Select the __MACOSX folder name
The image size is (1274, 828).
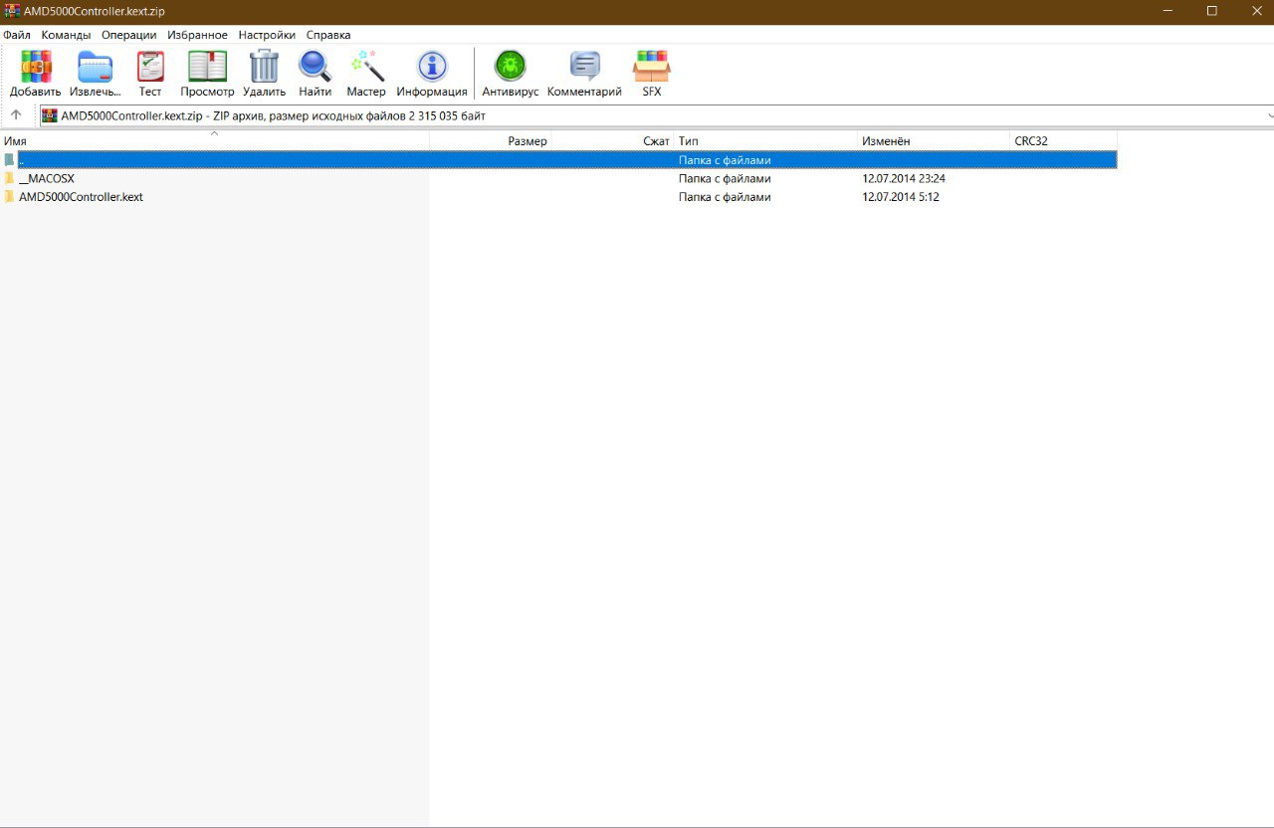tap(47, 179)
